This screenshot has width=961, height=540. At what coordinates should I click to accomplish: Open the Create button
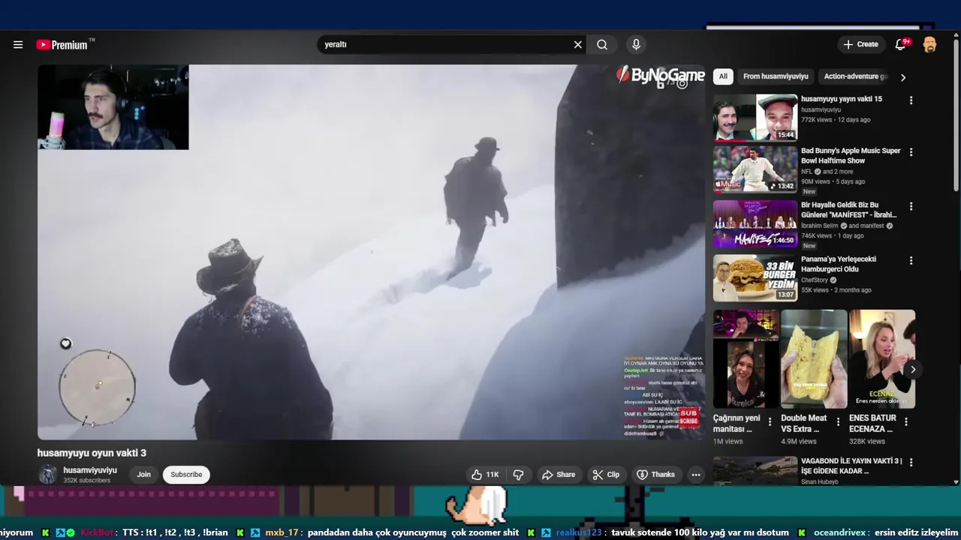coord(860,44)
